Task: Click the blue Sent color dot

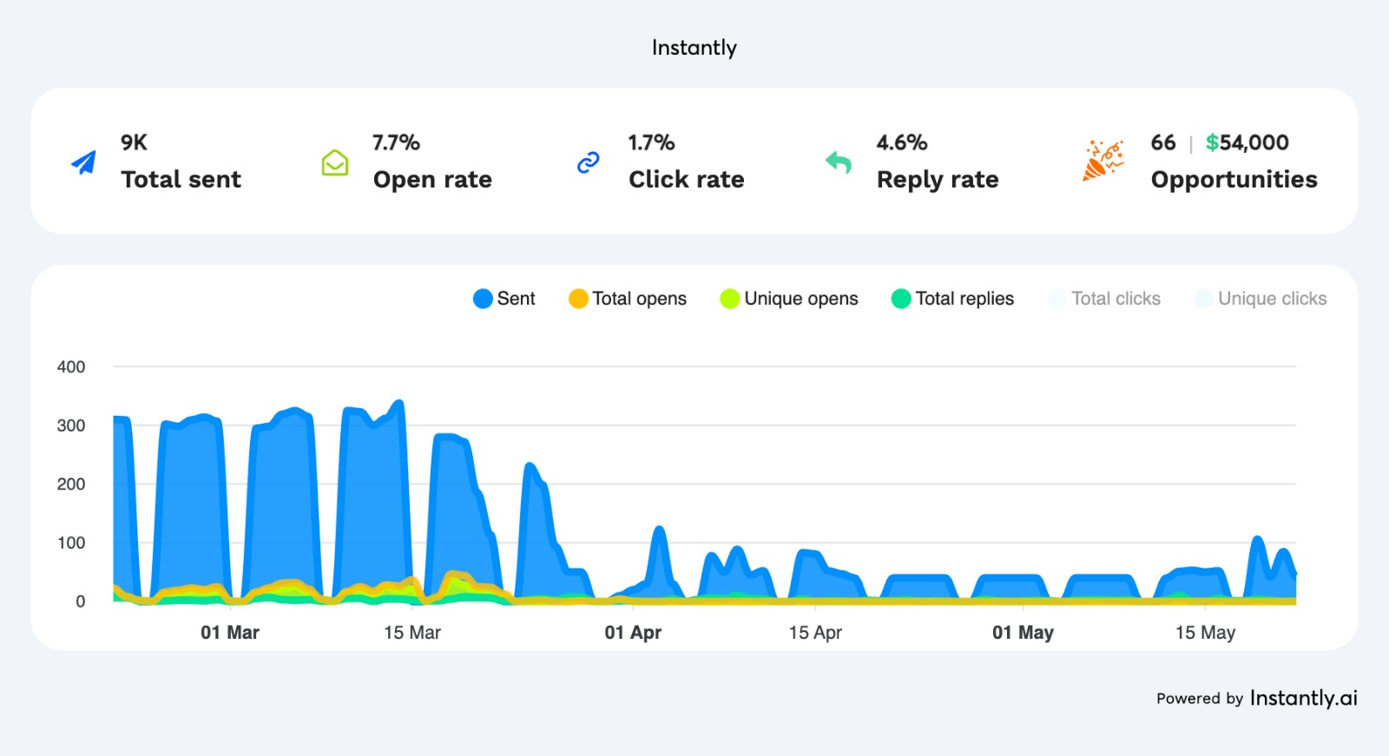Action: [483, 299]
